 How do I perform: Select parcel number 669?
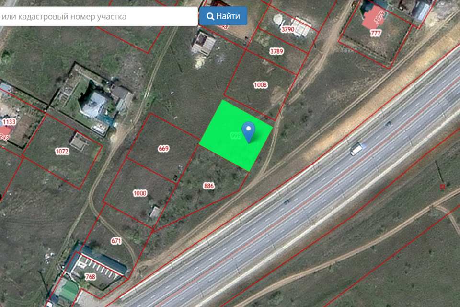[163, 149]
